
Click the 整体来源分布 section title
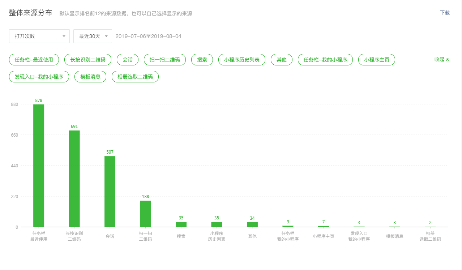click(31, 13)
